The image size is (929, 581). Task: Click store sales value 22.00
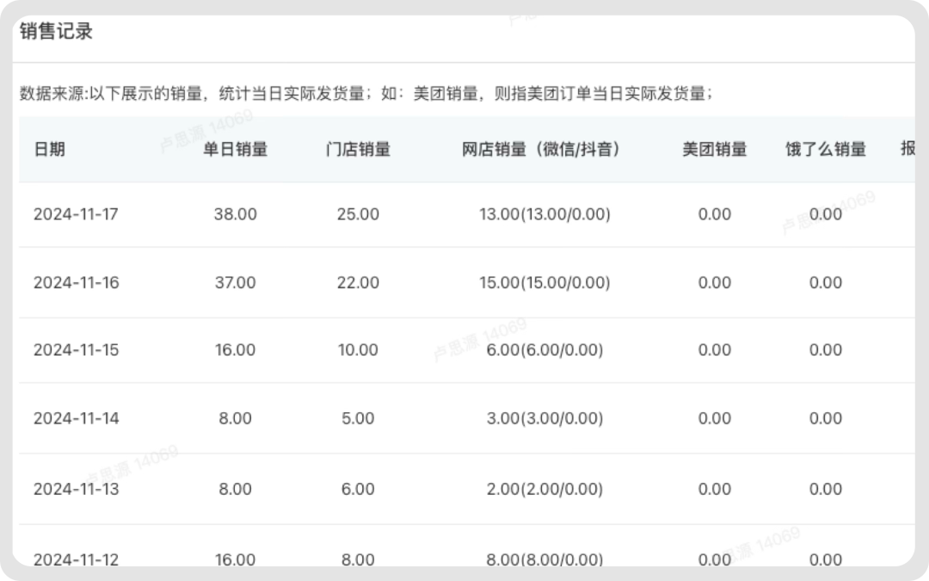tap(358, 282)
